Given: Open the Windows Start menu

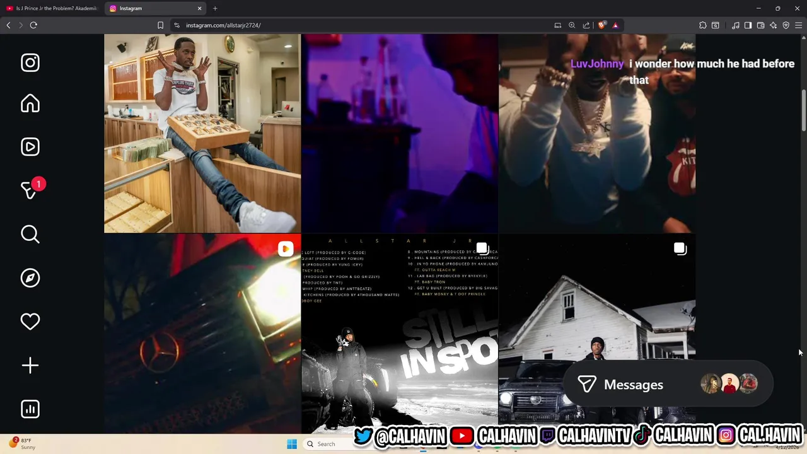Looking at the screenshot, I should coord(292,444).
